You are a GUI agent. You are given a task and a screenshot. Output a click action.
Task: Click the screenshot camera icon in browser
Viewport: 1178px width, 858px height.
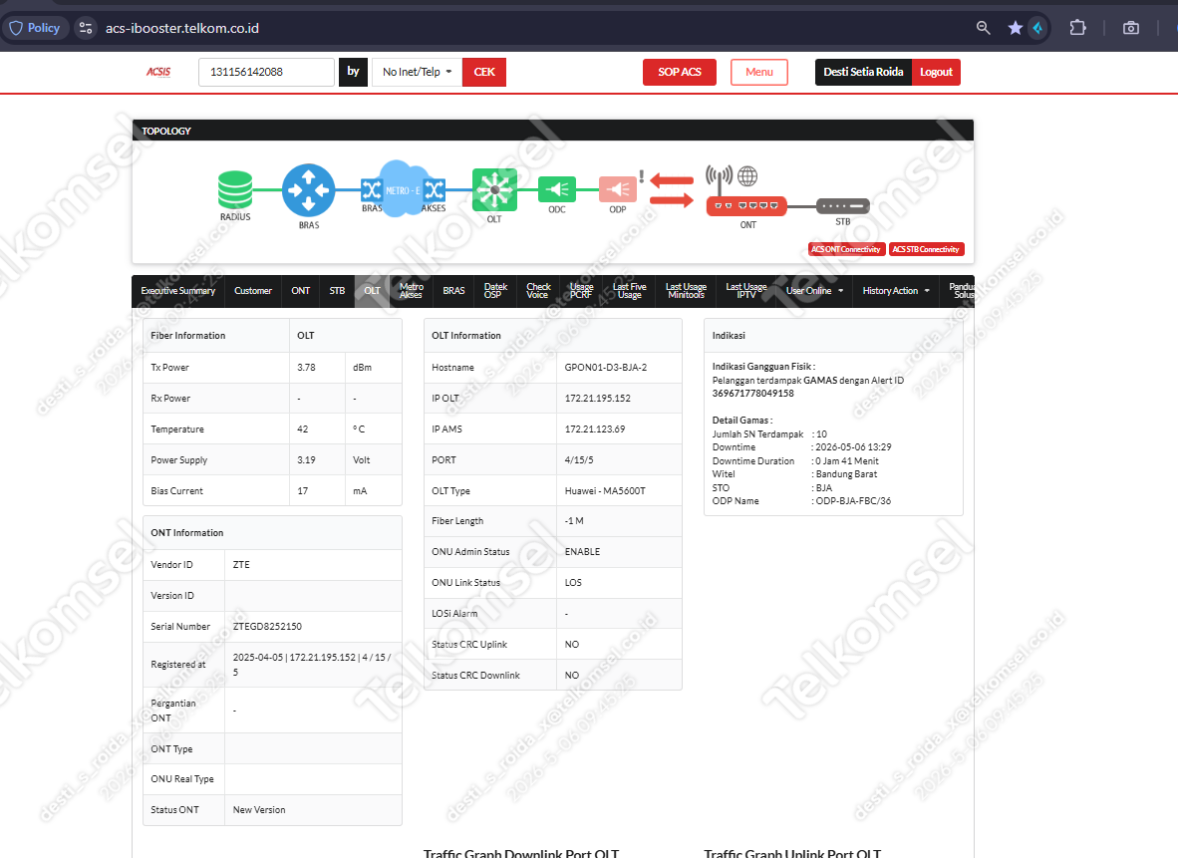click(x=1131, y=28)
